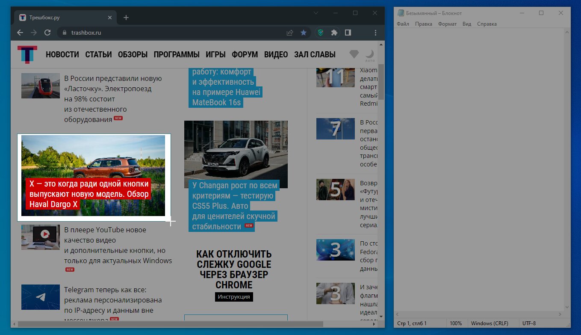This screenshot has width=581, height=335.
Task: Click Стр 1, стлб 1 in status bar
Action: point(412,323)
